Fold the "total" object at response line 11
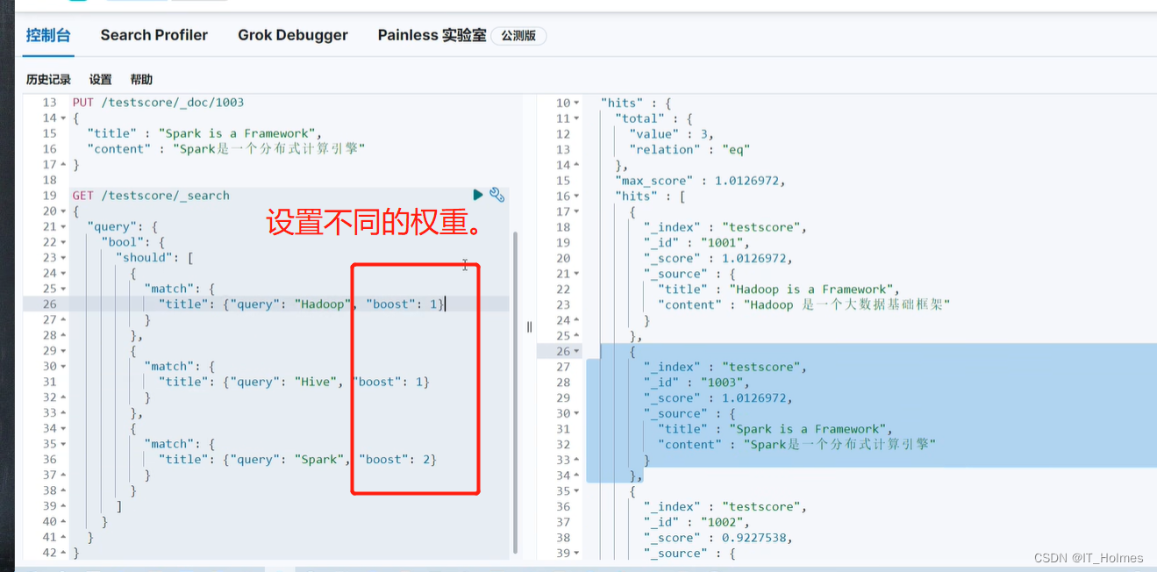1157x572 pixels. pos(576,118)
